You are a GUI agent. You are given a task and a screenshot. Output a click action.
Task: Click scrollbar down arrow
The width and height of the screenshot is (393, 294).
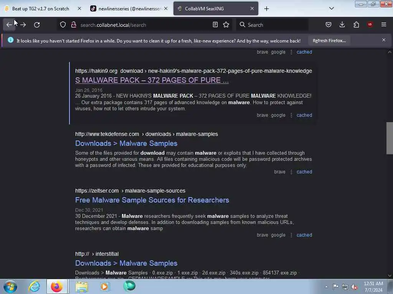[x=390, y=276]
